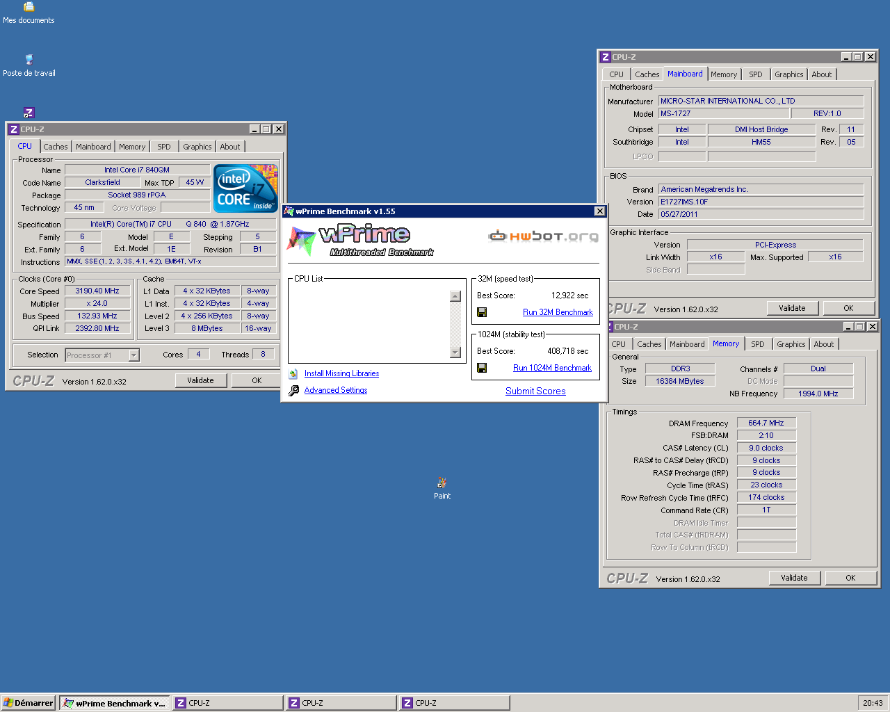Click the Z icon in the Mainboard CPU-Z title bar
This screenshot has height=712, width=890.
click(x=606, y=57)
